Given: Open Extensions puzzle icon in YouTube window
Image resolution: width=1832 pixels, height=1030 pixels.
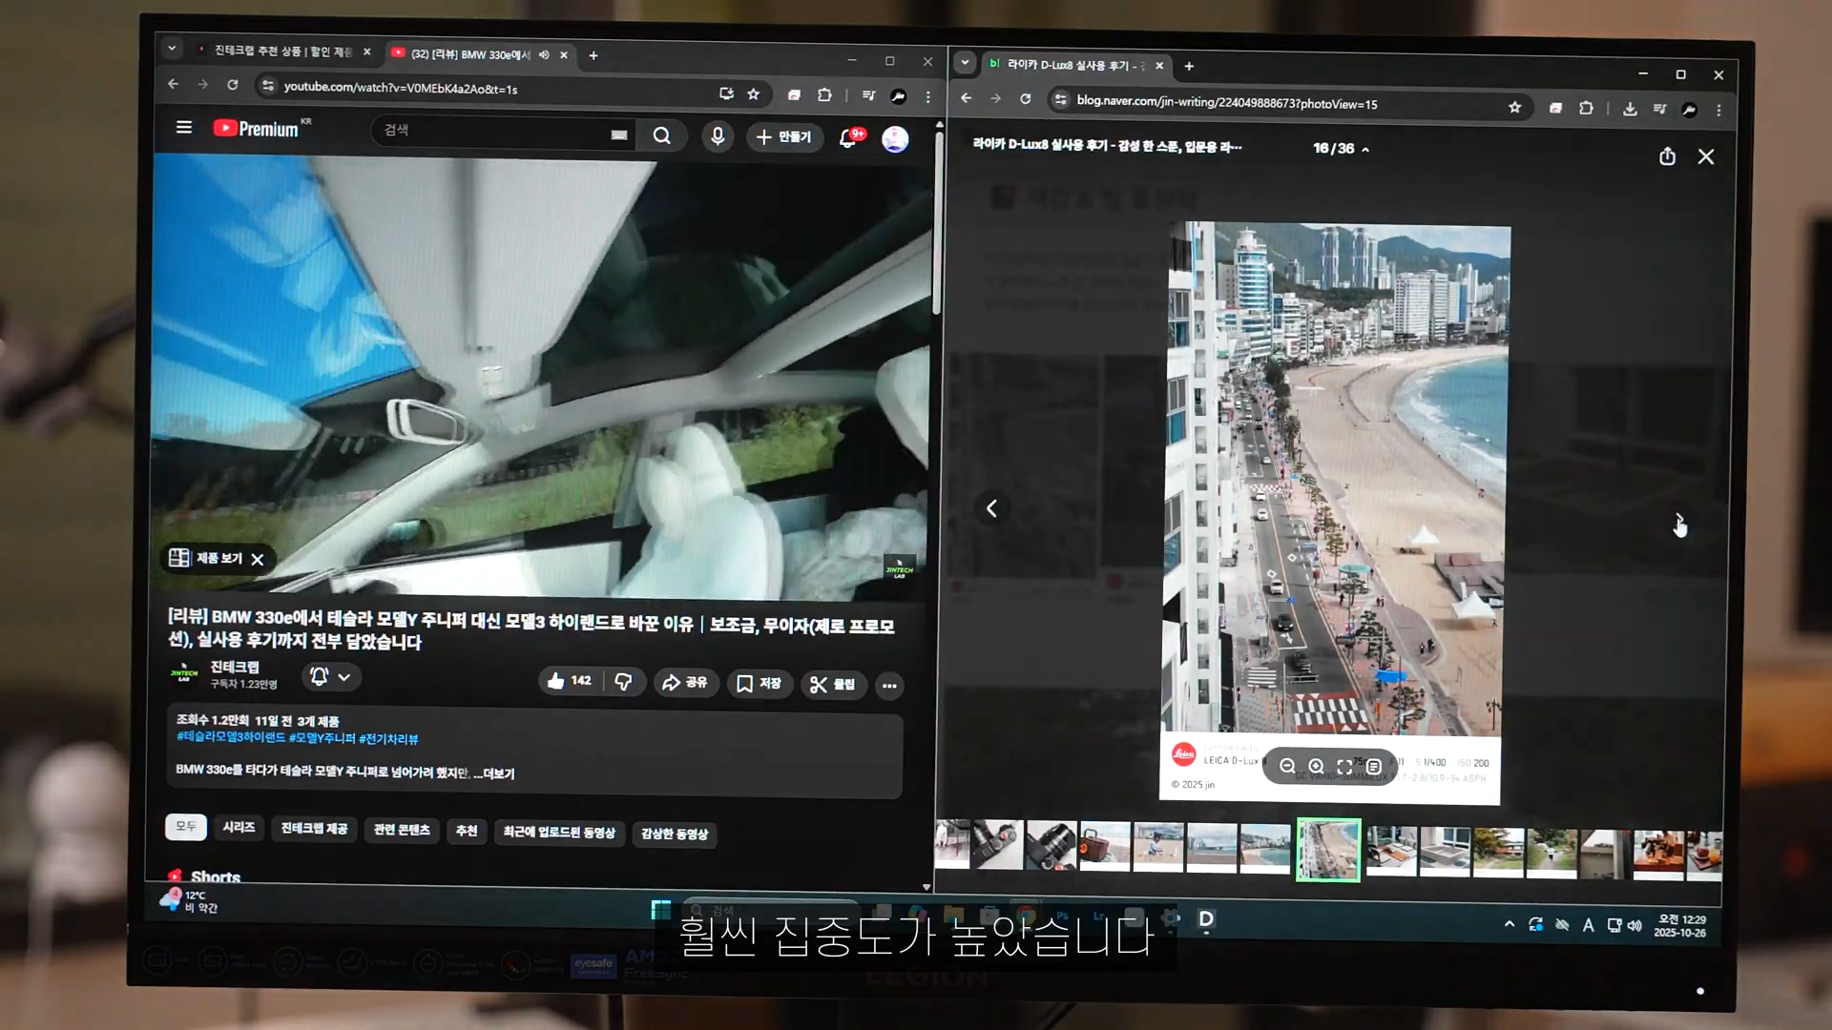Looking at the screenshot, I should (x=824, y=94).
